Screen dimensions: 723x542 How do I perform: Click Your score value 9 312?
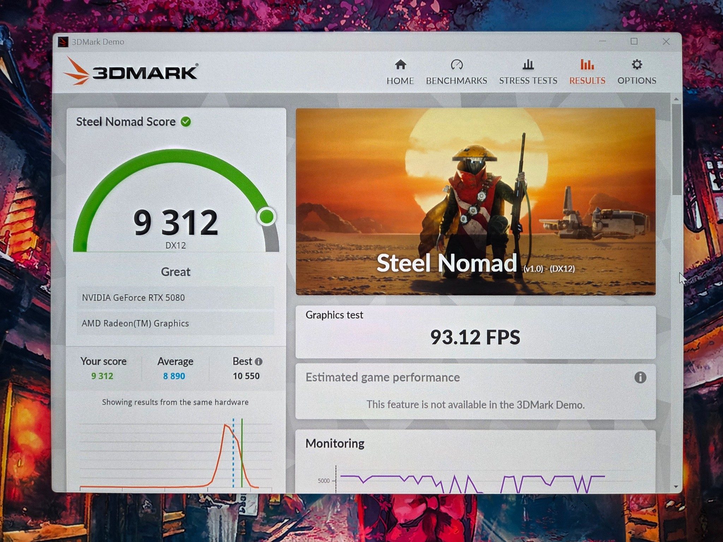[x=102, y=376]
